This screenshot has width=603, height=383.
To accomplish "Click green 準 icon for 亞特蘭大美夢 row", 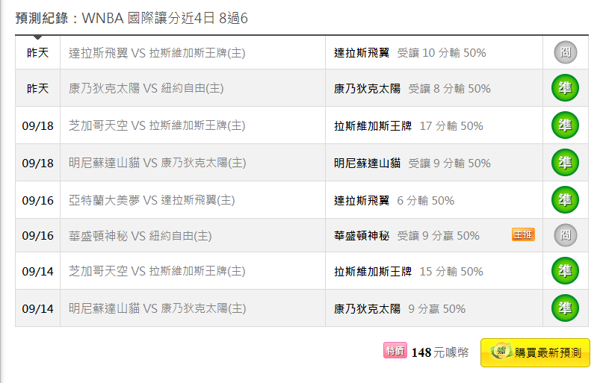I will point(565,199).
